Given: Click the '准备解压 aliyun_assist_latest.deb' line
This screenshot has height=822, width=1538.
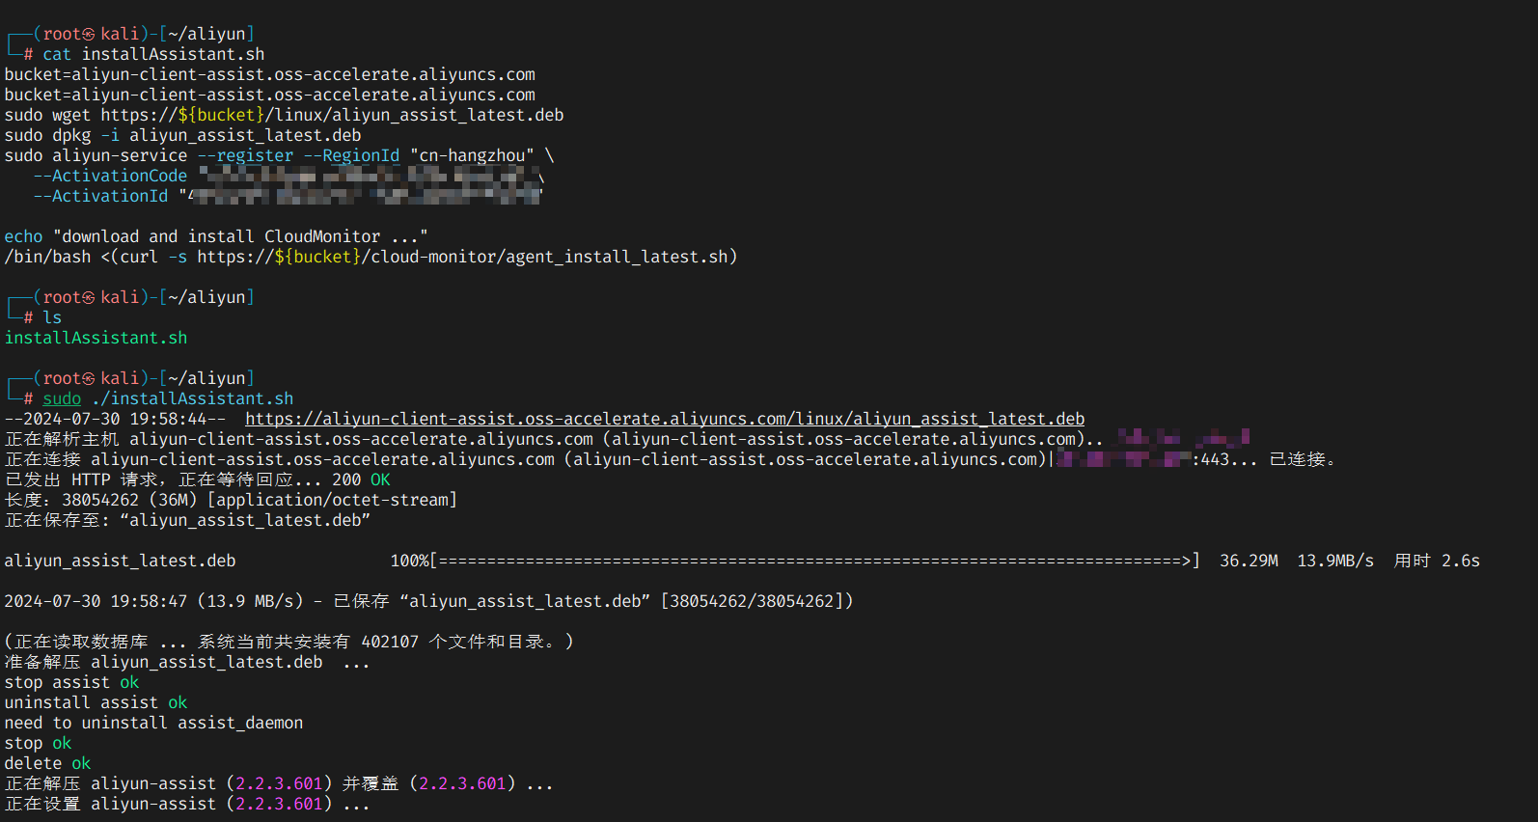Looking at the screenshot, I should [x=187, y=662].
